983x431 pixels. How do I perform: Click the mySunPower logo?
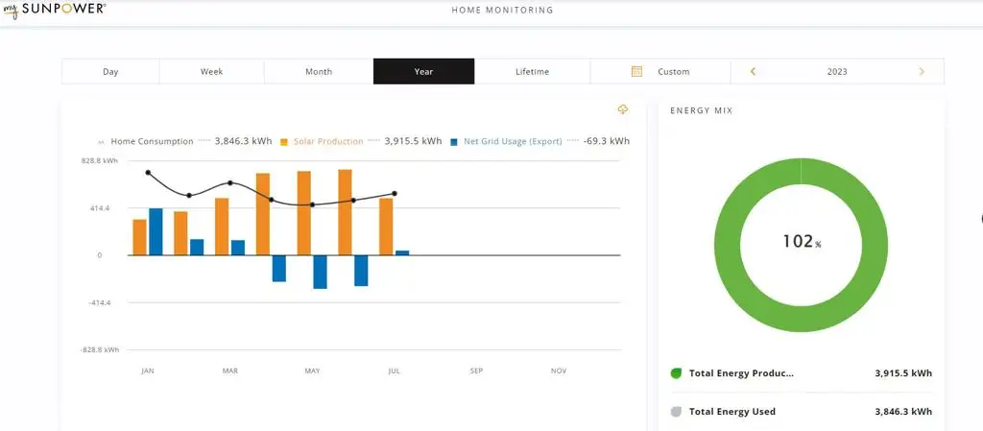tap(54, 10)
